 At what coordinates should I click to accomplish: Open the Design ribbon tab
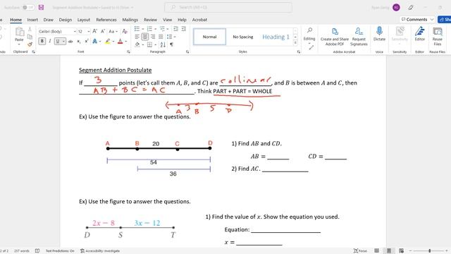(66, 20)
